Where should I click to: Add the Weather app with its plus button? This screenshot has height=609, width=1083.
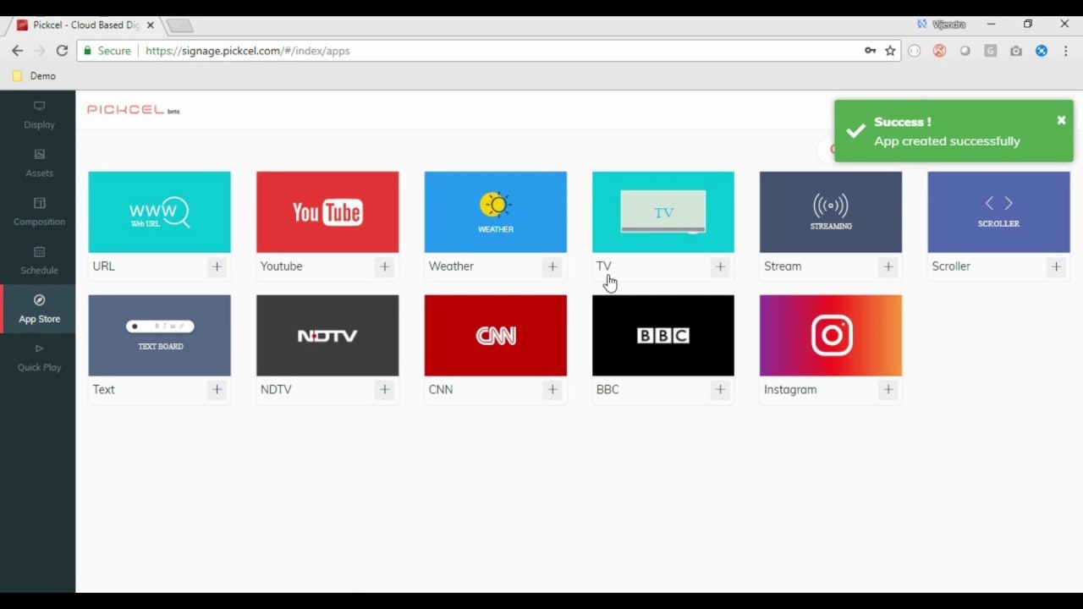tap(552, 266)
